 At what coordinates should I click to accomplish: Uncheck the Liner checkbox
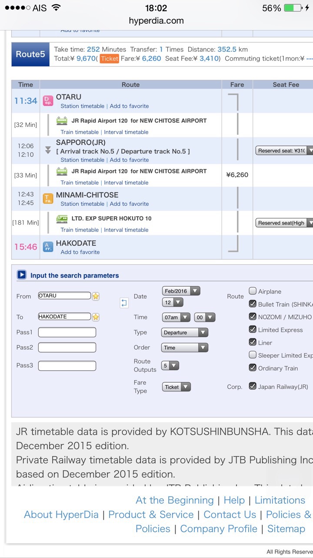pos(253,342)
